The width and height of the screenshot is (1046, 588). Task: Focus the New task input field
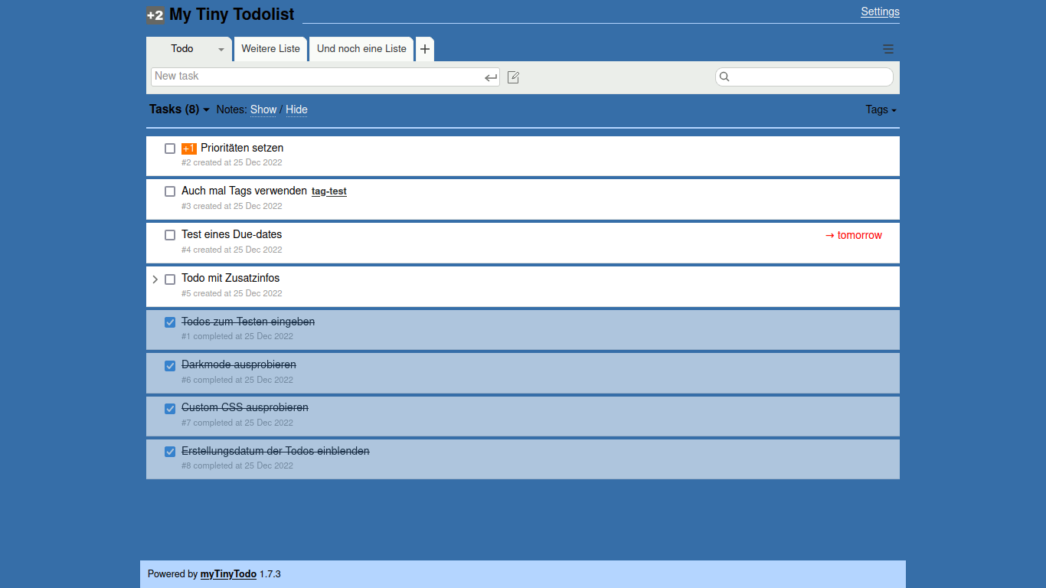coord(317,77)
